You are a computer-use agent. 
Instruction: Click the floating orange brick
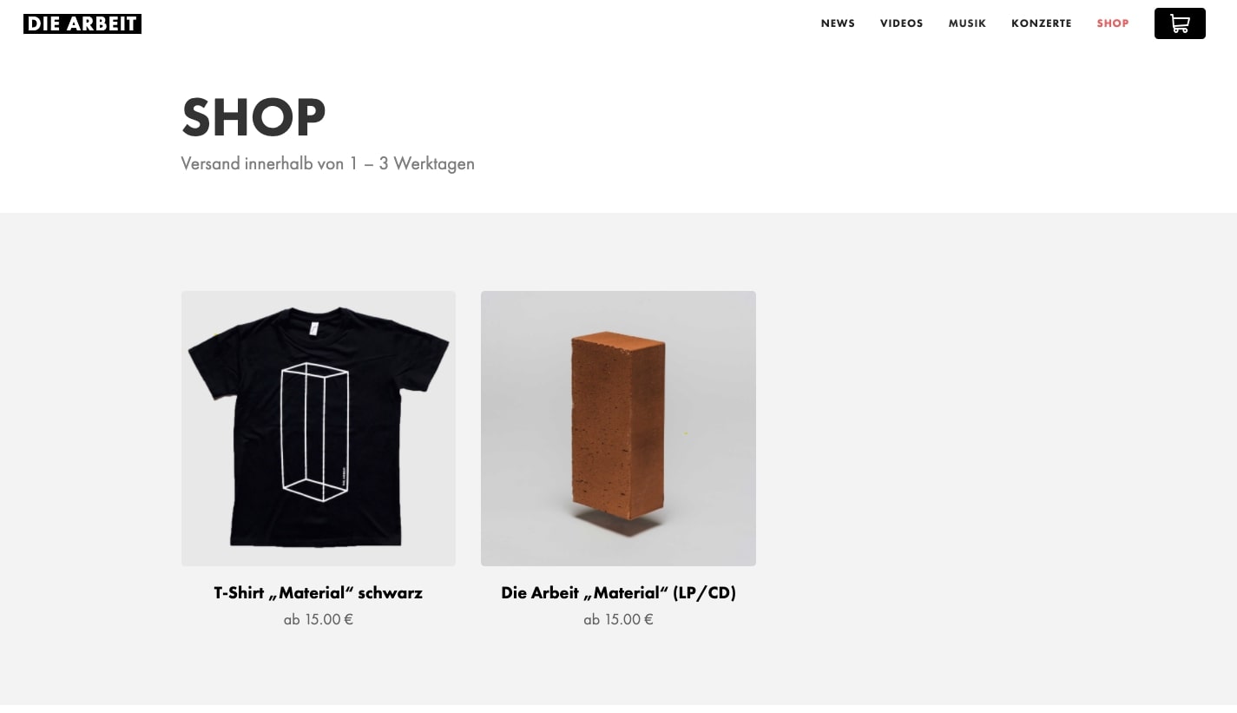pyautogui.click(x=619, y=425)
